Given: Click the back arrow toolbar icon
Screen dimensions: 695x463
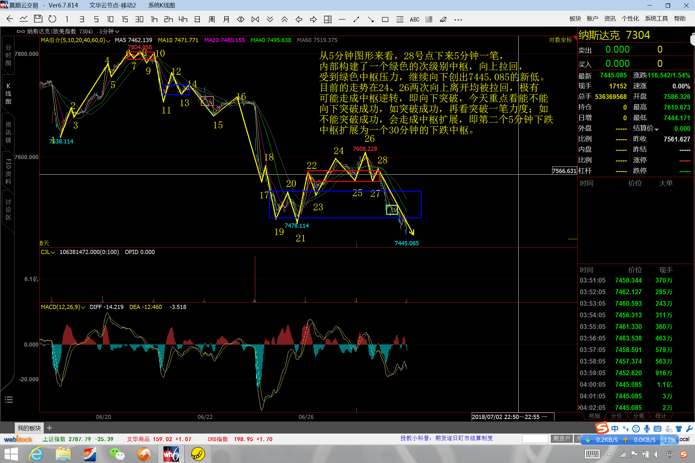Looking at the screenshot, I should 10,19.
